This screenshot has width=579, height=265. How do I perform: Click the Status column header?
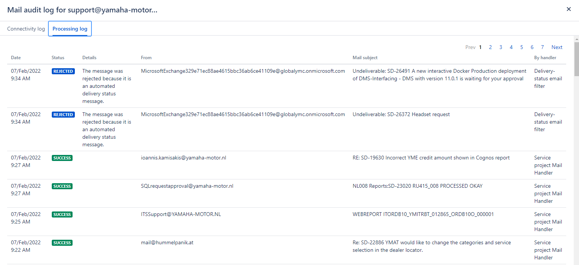coord(58,58)
